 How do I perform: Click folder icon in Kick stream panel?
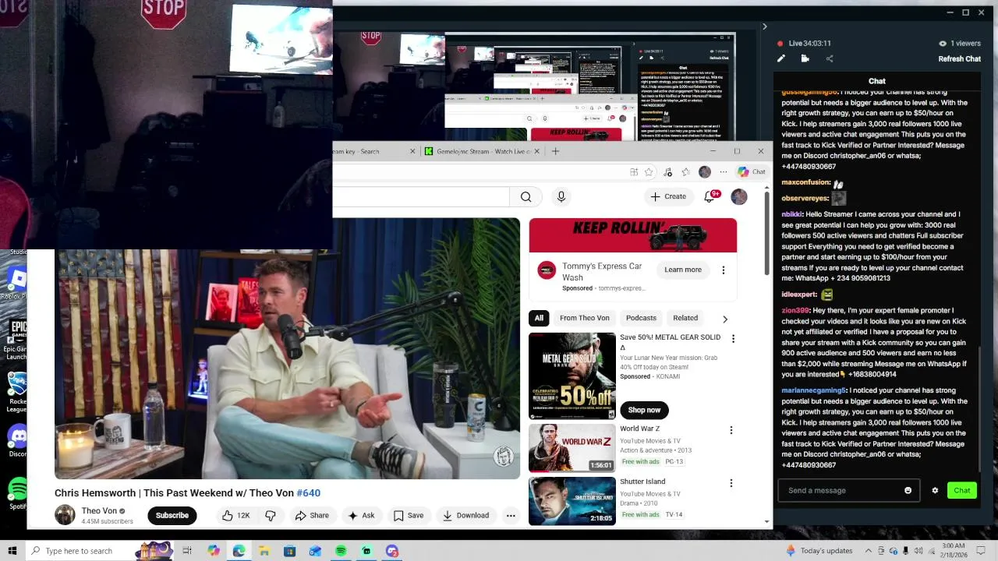pyautogui.click(x=805, y=58)
